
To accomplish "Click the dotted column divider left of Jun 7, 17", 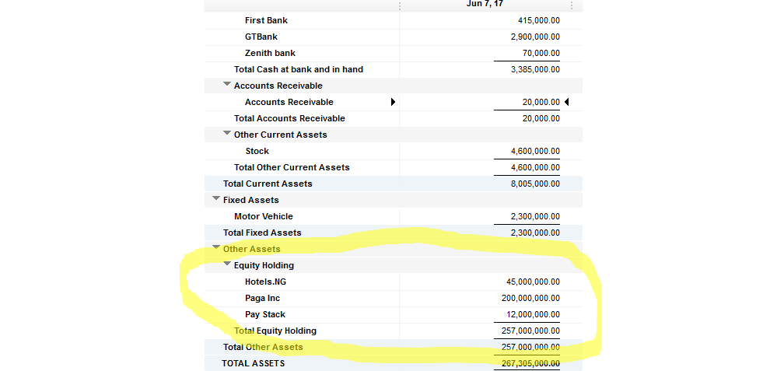I will (400, 5).
